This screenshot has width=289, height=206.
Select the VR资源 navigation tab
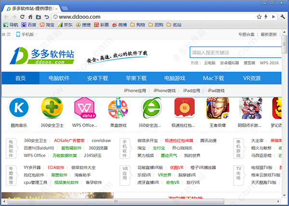[252, 78]
